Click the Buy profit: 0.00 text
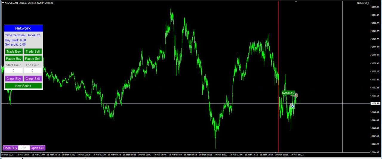The width and height of the screenshot is (382, 159). pyautogui.click(x=16, y=40)
